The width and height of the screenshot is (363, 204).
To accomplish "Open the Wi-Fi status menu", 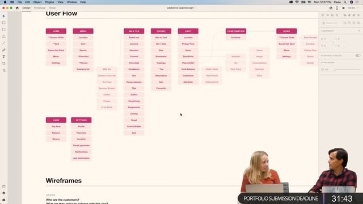I will click(x=297, y=2).
